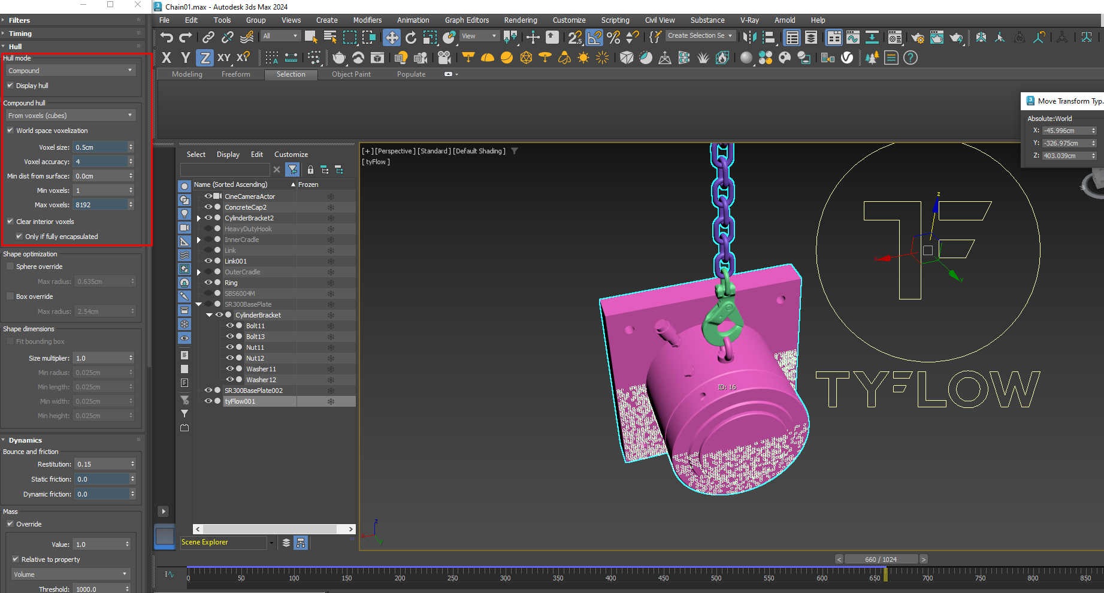The height and width of the screenshot is (593, 1104).
Task: Open Scene Explorer Customize menu
Action: [x=291, y=155]
